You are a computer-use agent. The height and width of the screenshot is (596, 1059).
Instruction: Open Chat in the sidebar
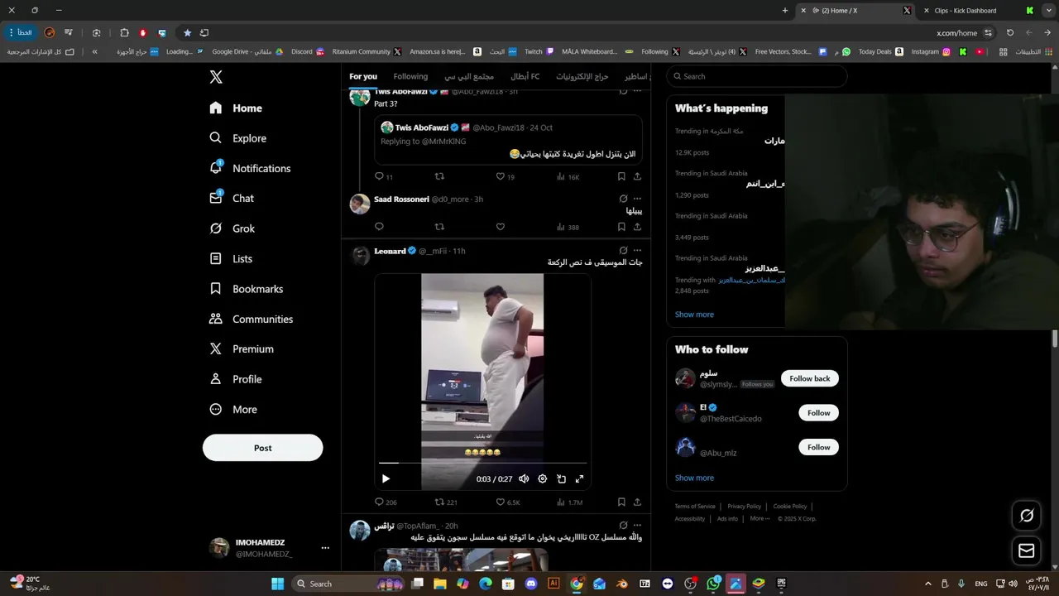click(x=232, y=199)
